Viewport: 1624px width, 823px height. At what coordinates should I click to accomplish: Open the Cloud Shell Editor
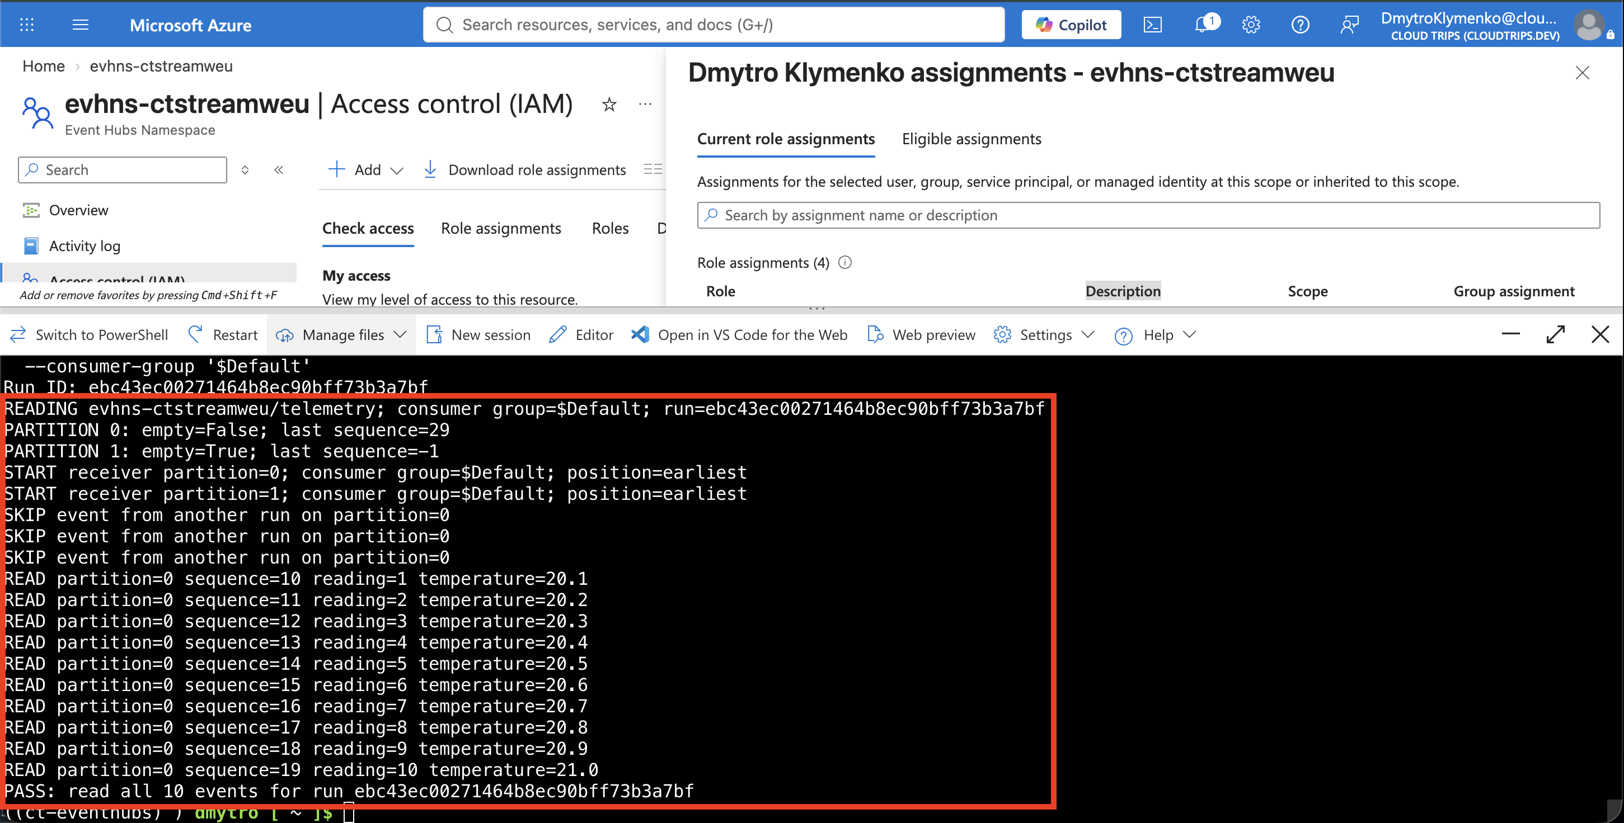581,335
